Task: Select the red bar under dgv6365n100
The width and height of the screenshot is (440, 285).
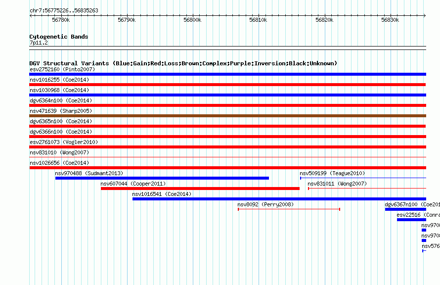Action: pos(227,126)
